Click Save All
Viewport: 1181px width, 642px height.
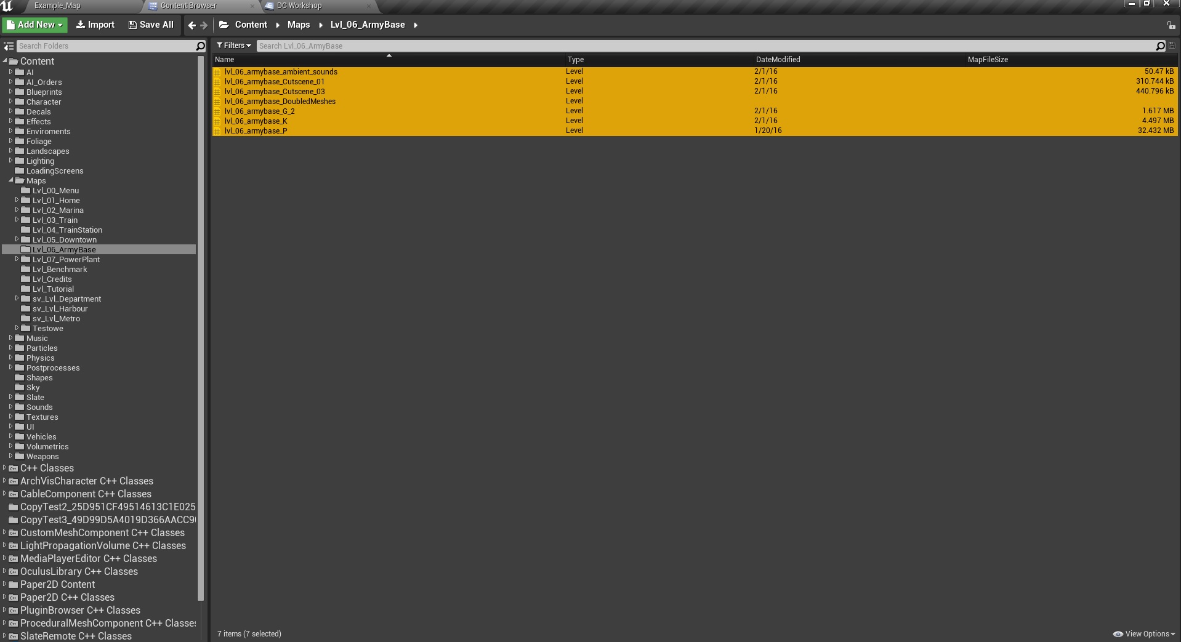[x=151, y=25]
